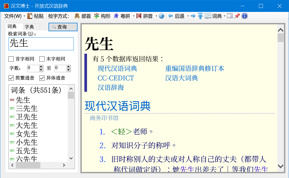
Task: Click the red pushpin always-on-top icon
Action: pyautogui.click(x=237, y=16)
